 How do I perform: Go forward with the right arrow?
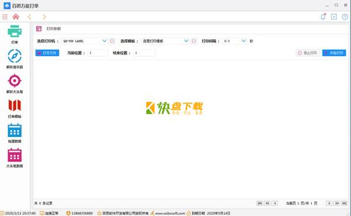coord(44,17)
